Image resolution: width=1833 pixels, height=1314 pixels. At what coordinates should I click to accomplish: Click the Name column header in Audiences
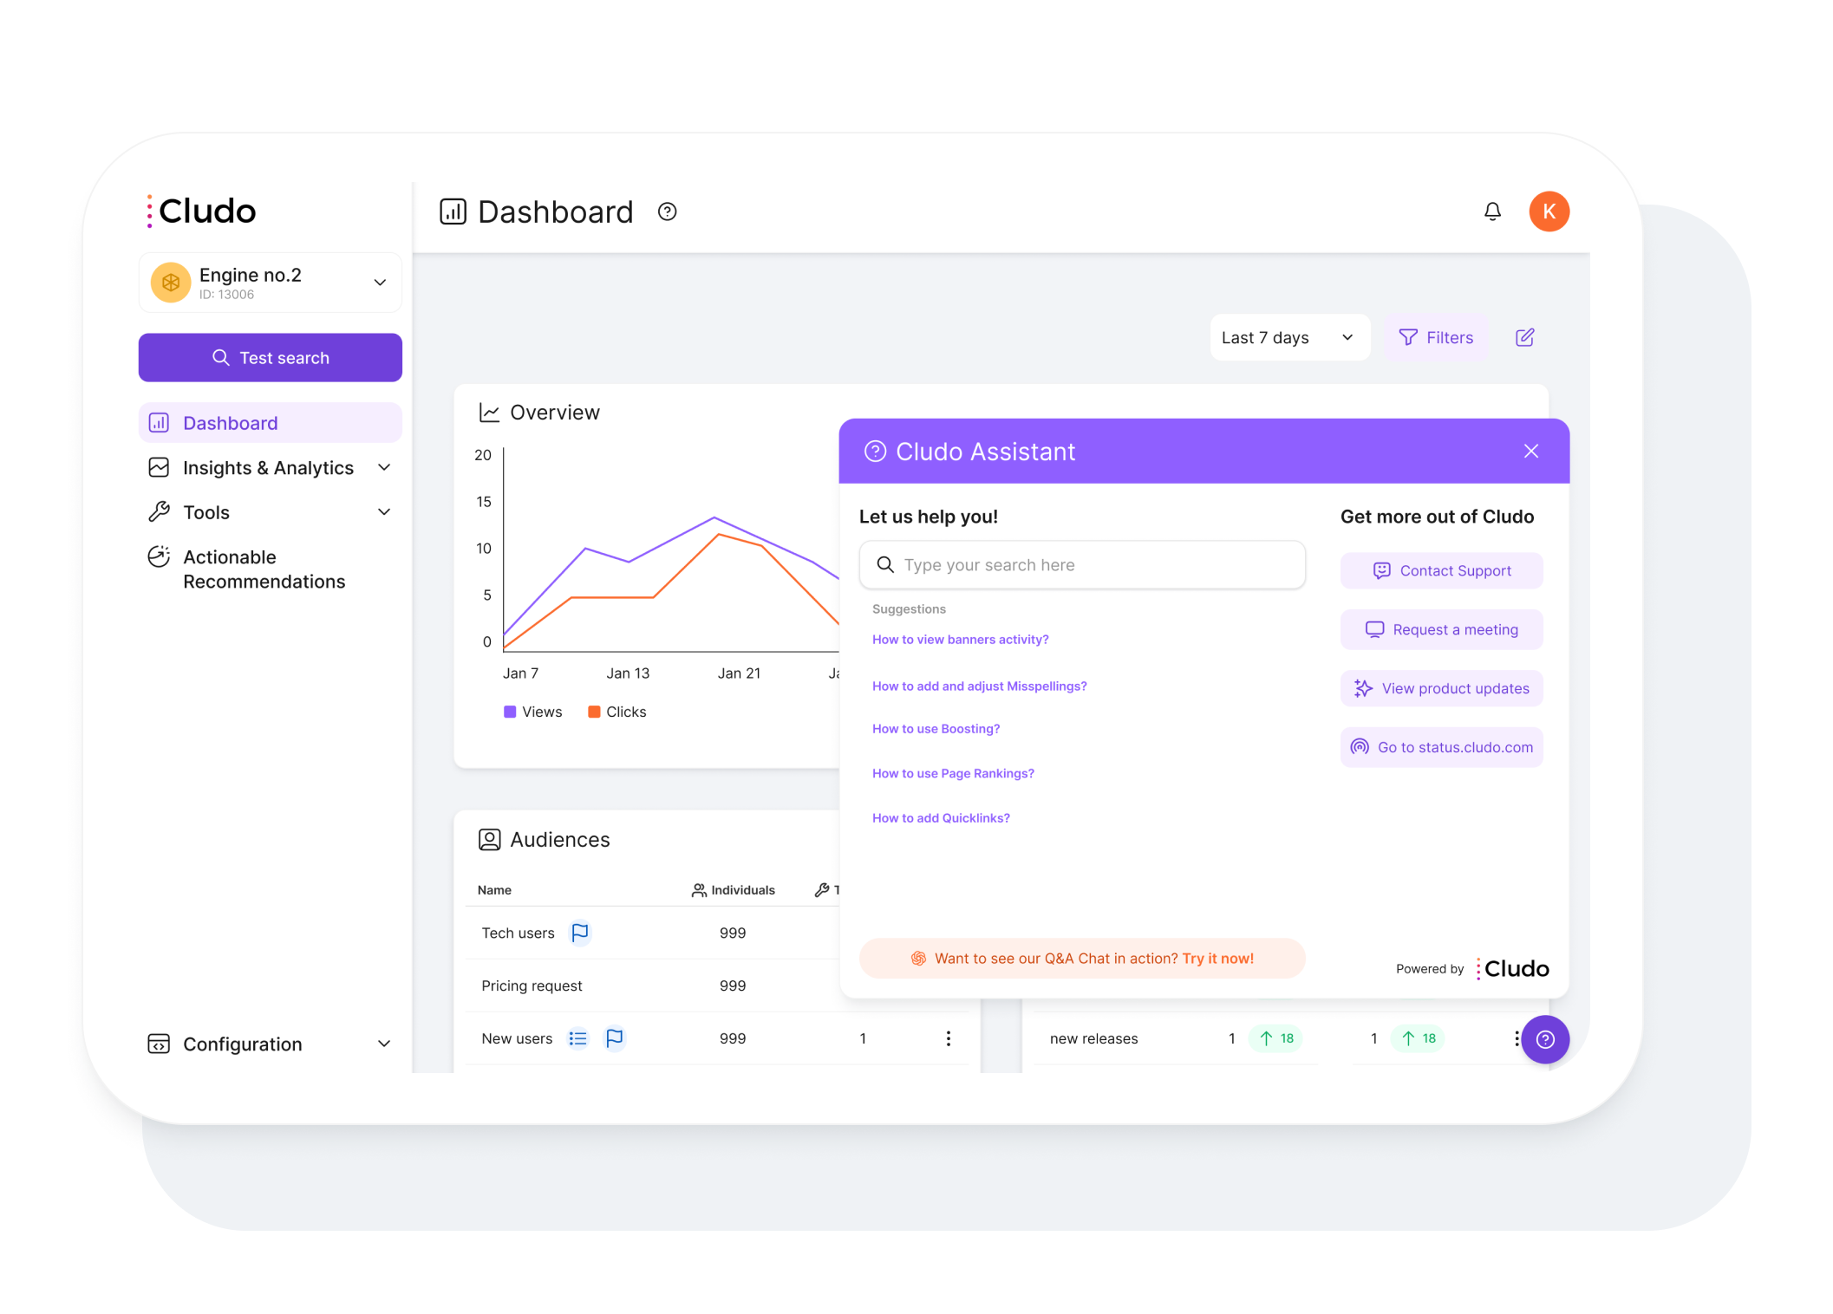[494, 890]
